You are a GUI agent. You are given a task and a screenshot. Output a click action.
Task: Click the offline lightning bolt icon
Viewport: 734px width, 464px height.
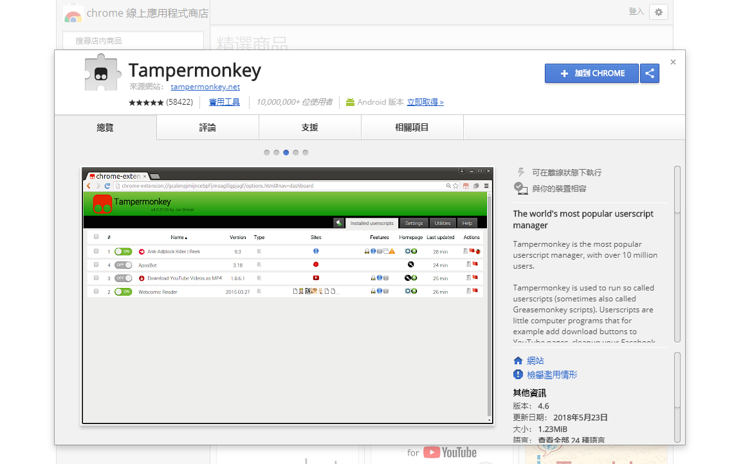tap(520, 172)
